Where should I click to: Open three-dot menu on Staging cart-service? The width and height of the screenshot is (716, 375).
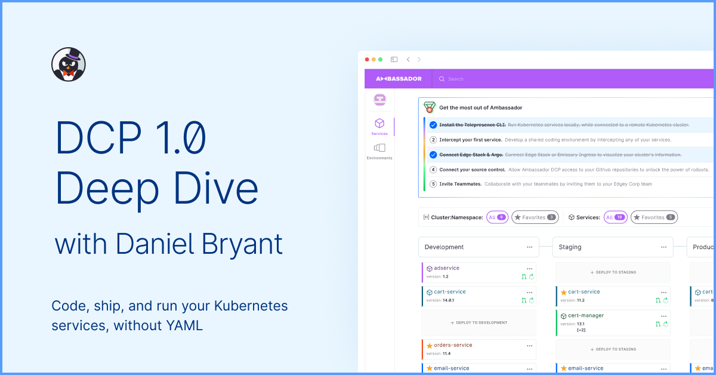coord(663,292)
